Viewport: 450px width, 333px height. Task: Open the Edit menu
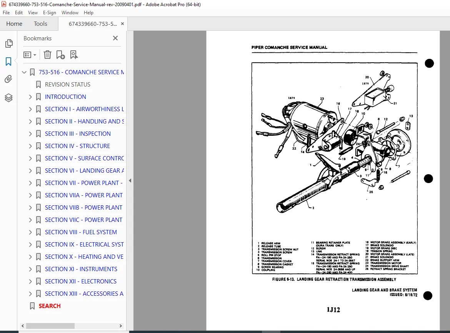tap(19, 13)
